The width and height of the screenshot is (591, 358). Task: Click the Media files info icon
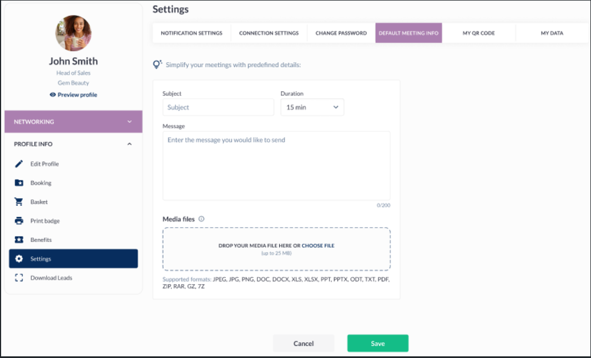click(x=201, y=219)
